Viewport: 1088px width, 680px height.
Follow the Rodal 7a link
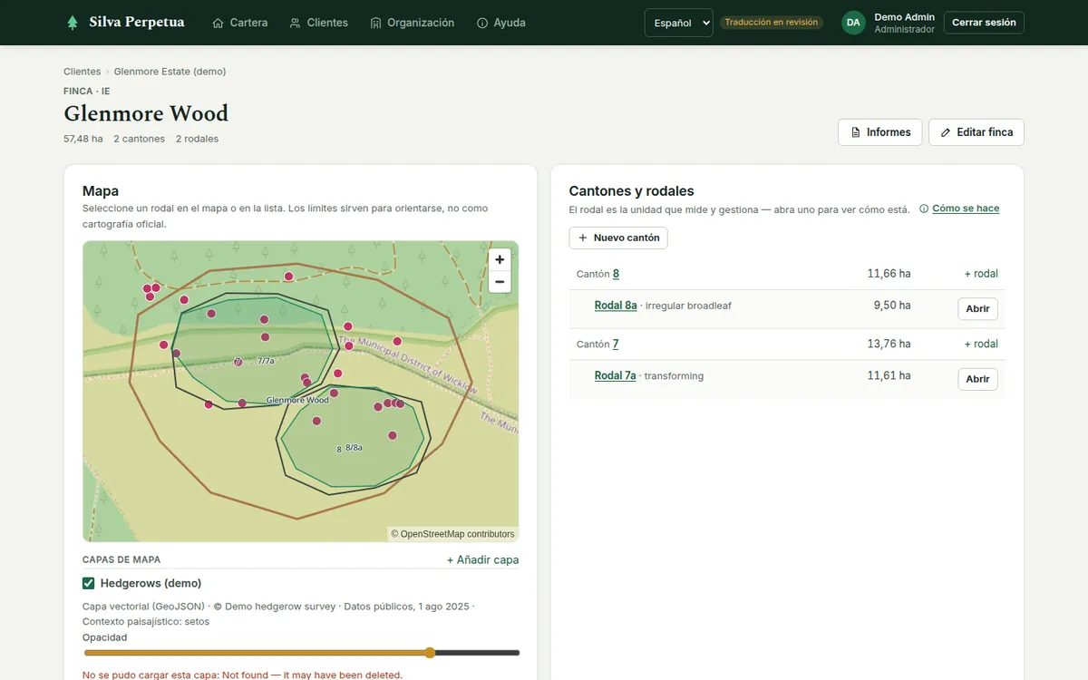(616, 376)
